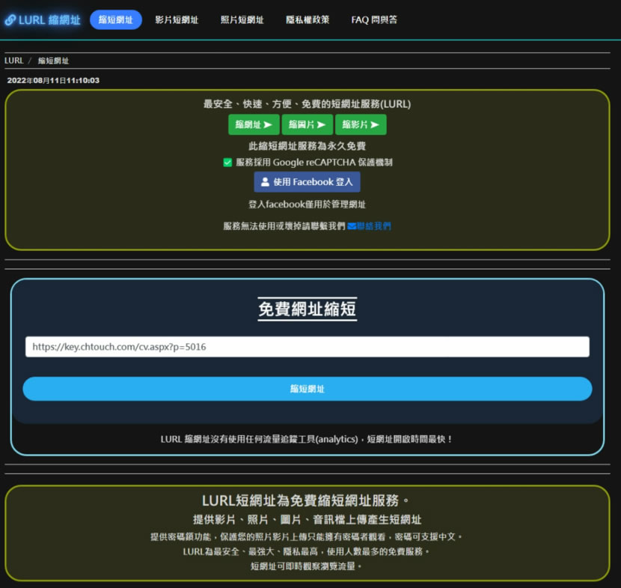Click the line starting with 提供密碼鎖功能
Image resolution: width=621 pixels, height=588 pixels.
306,537
